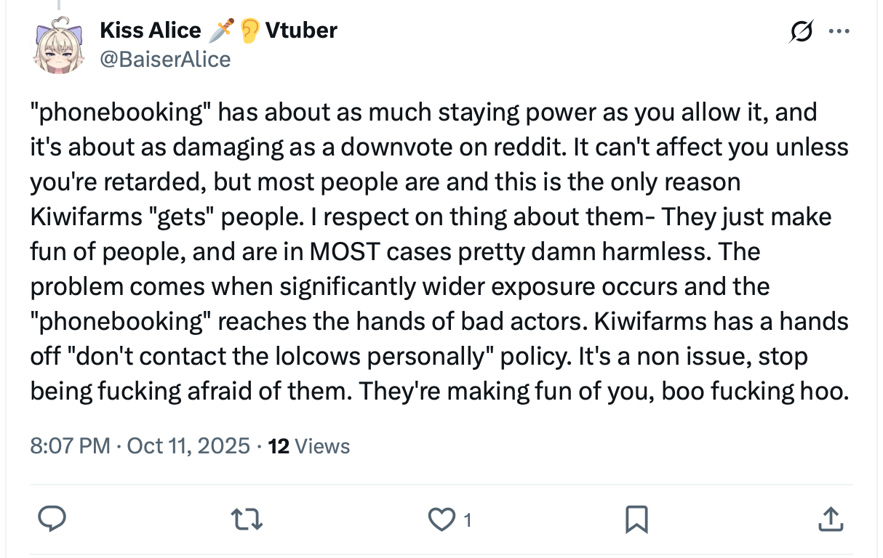The width and height of the screenshot is (883, 558).
Task: Repost this tweet with the arrows icon
Action: [247, 518]
